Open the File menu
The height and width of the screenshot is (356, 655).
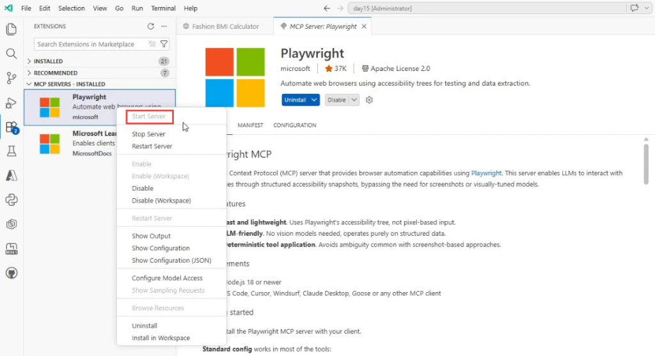coord(26,8)
